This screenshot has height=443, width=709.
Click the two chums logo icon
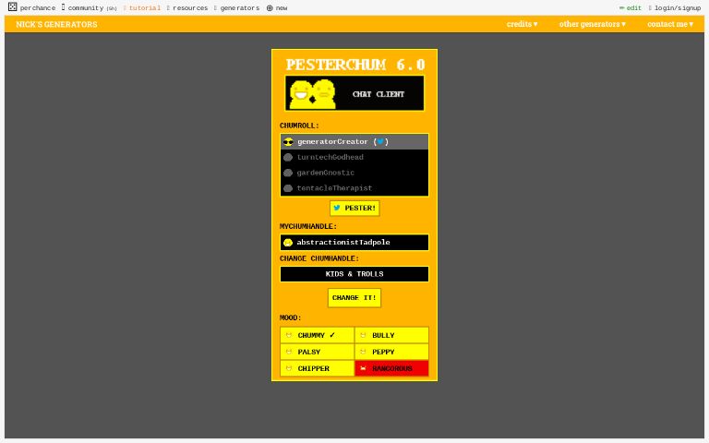pyautogui.click(x=312, y=94)
